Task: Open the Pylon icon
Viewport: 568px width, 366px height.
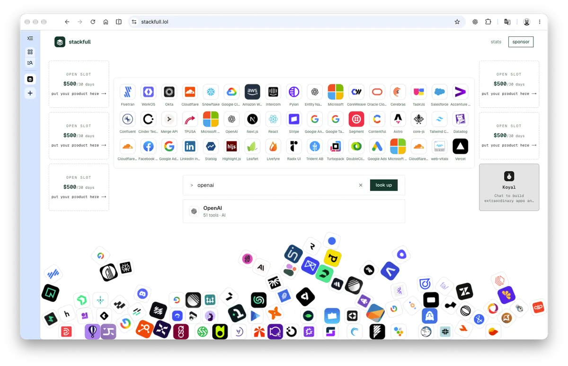Action: (x=294, y=92)
